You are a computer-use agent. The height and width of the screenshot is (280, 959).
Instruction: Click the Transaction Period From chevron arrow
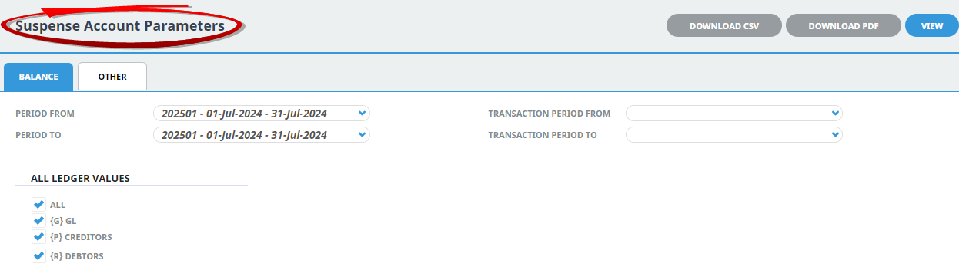(835, 114)
